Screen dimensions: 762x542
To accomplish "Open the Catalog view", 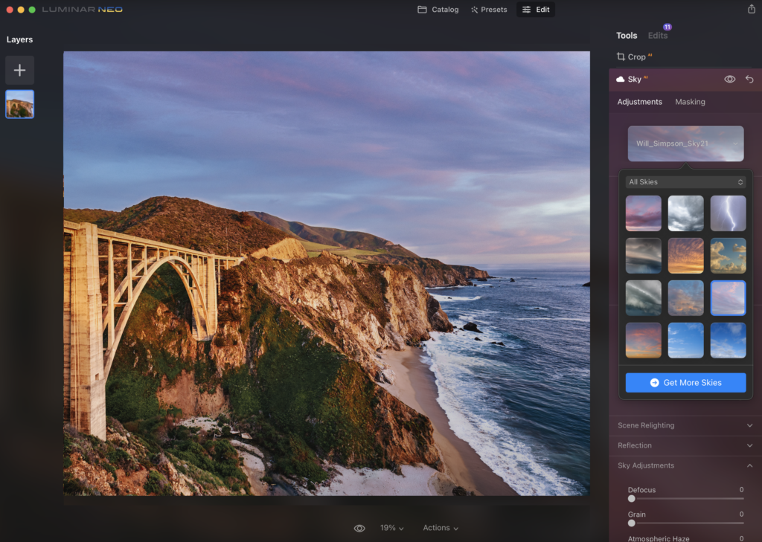I will pyautogui.click(x=438, y=10).
